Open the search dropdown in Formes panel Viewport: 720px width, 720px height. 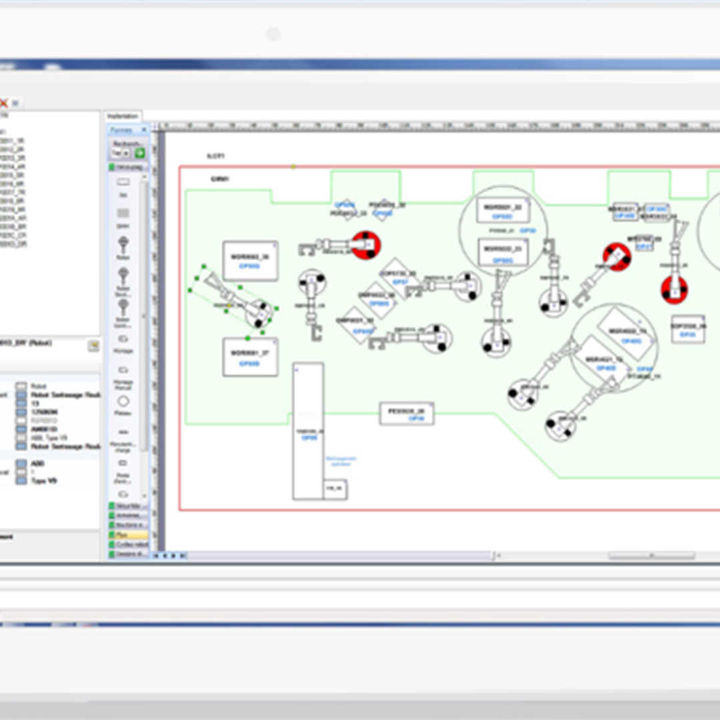[126, 153]
